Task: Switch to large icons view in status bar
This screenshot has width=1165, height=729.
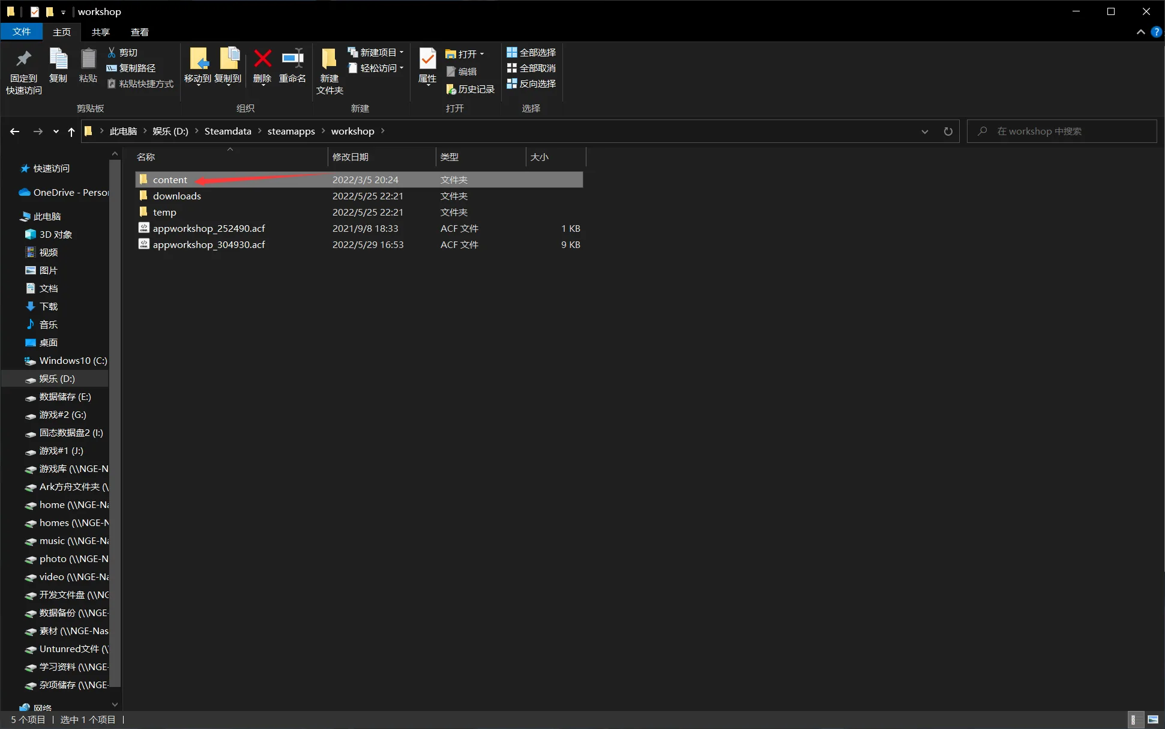Action: 1153,719
